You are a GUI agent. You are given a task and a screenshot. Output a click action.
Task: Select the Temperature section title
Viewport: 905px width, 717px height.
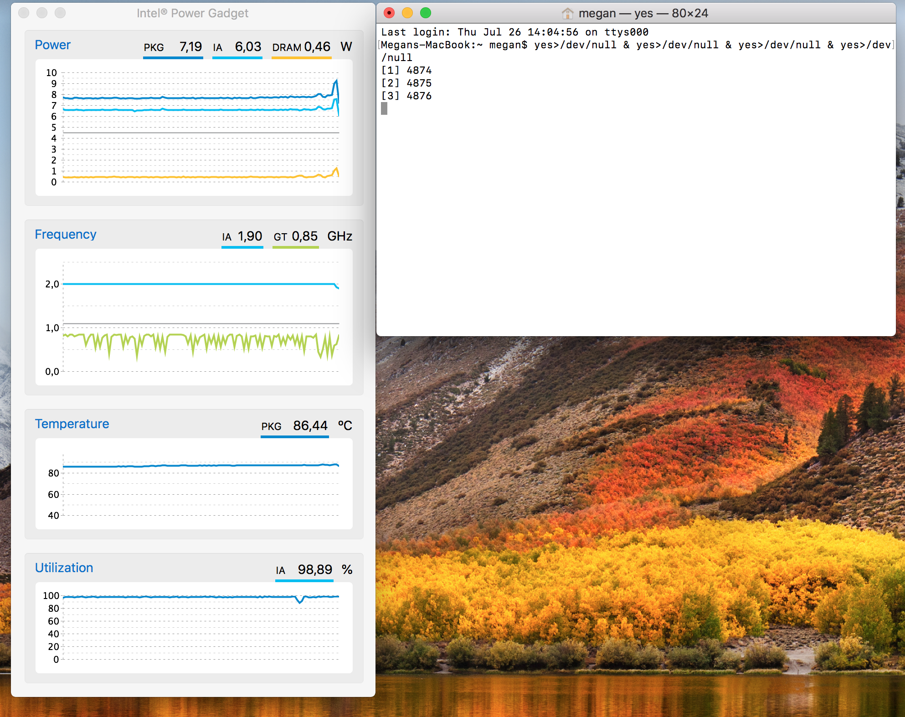tap(72, 424)
